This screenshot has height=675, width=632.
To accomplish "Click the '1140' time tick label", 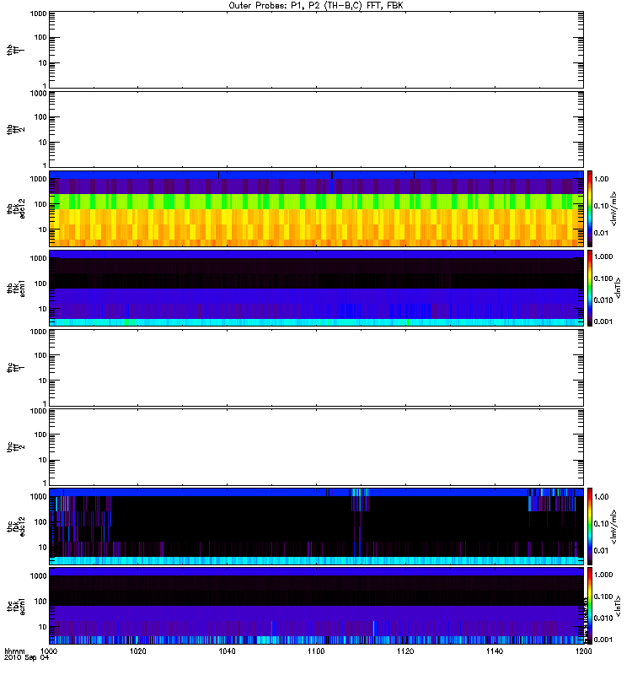I will (495, 651).
